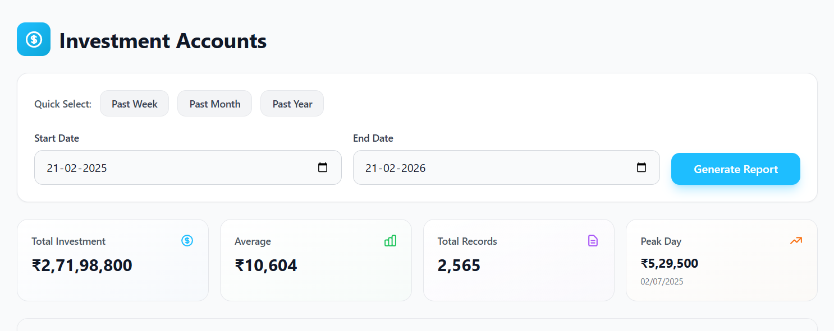Image resolution: width=834 pixels, height=331 pixels.
Task: Click the Investment Accounts title text
Action: [x=163, y=40]
